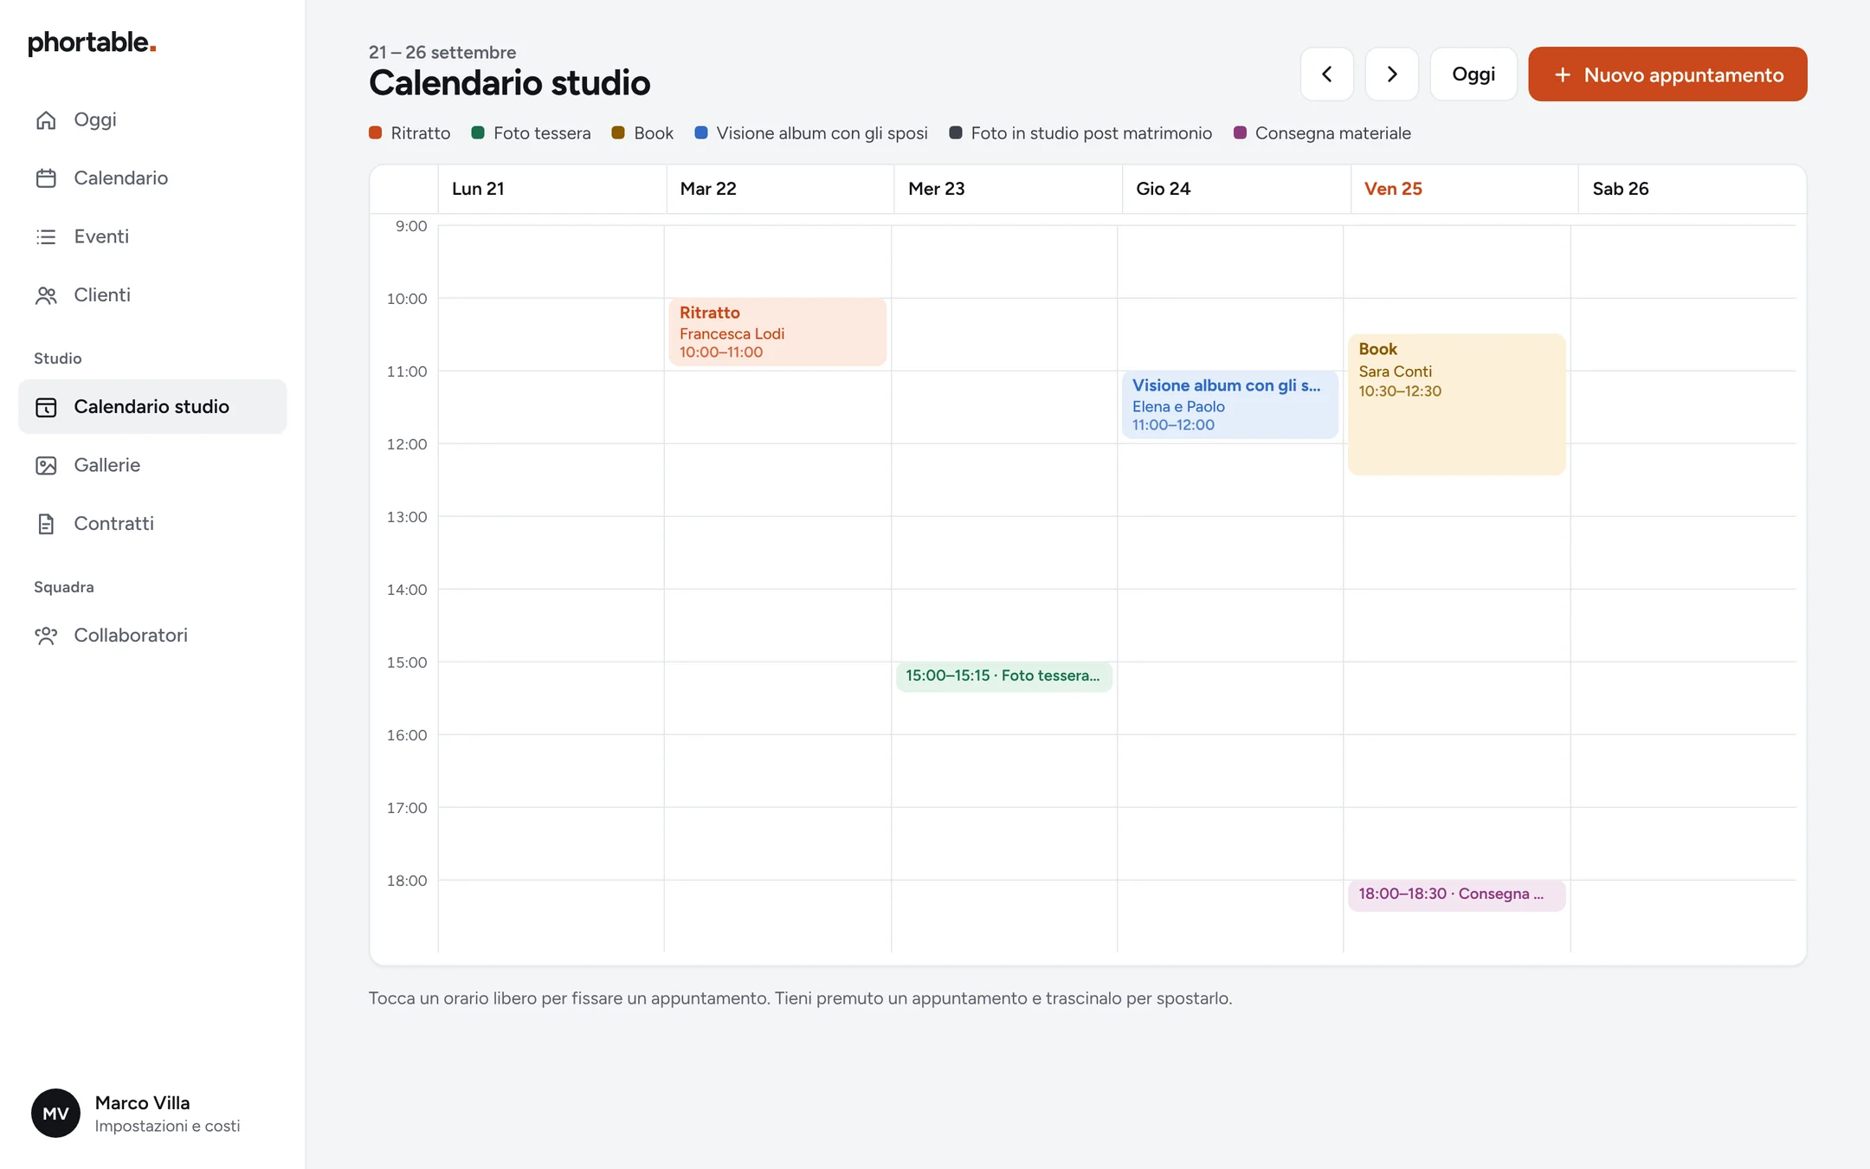Click the Collaboratori team icon
Image resolution: width=1870 pixels, height=1169 pixels.
(46, 636)
